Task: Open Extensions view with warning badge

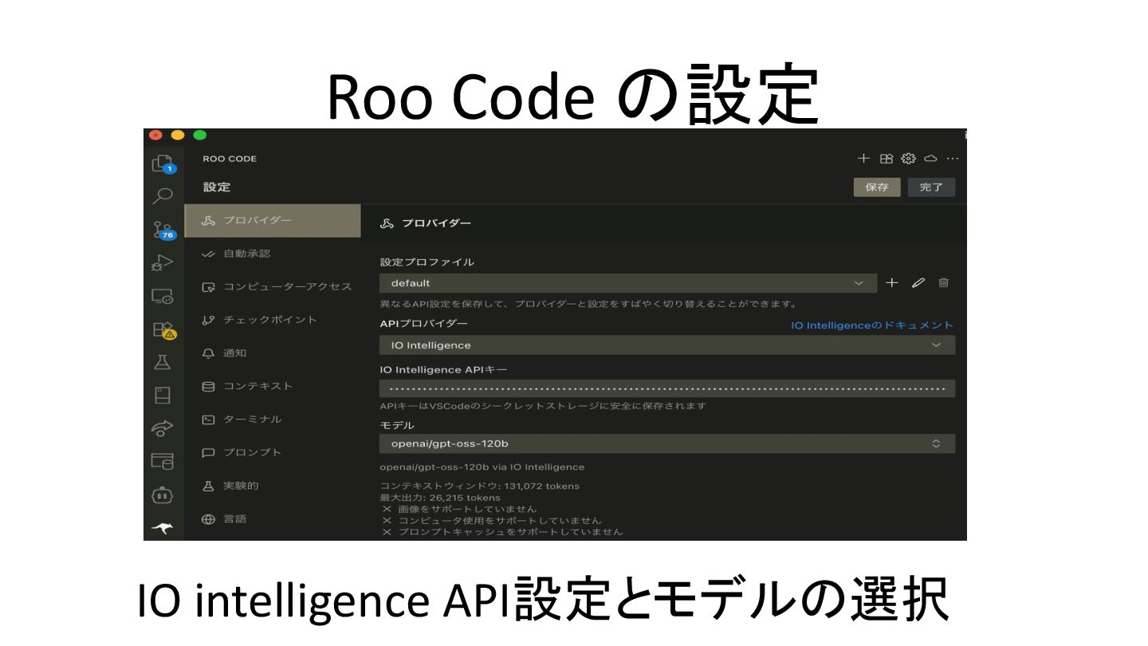Action: pos(163,330)
